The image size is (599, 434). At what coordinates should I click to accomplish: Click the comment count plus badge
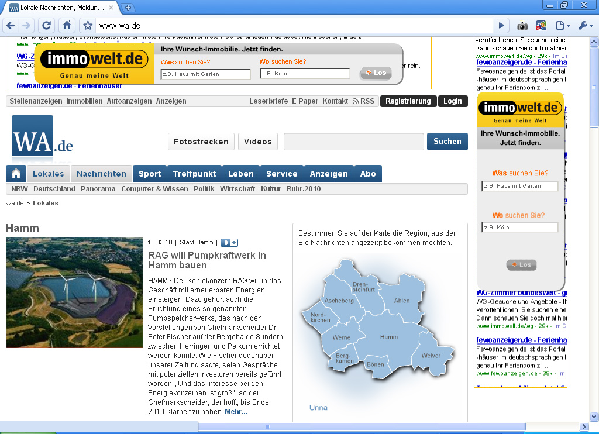click(x=229, y=243)
